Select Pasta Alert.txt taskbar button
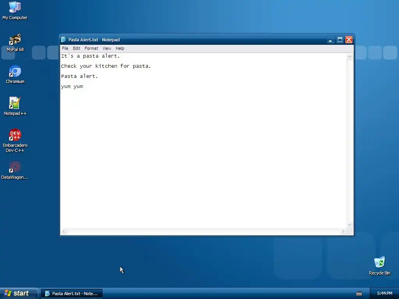This screenshot has width=399, height=299. 72,294
